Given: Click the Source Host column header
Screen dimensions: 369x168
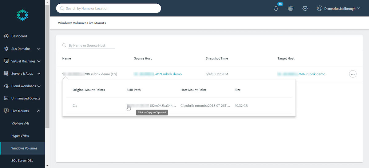Looking at the screenshot, I should pos(143,58).
